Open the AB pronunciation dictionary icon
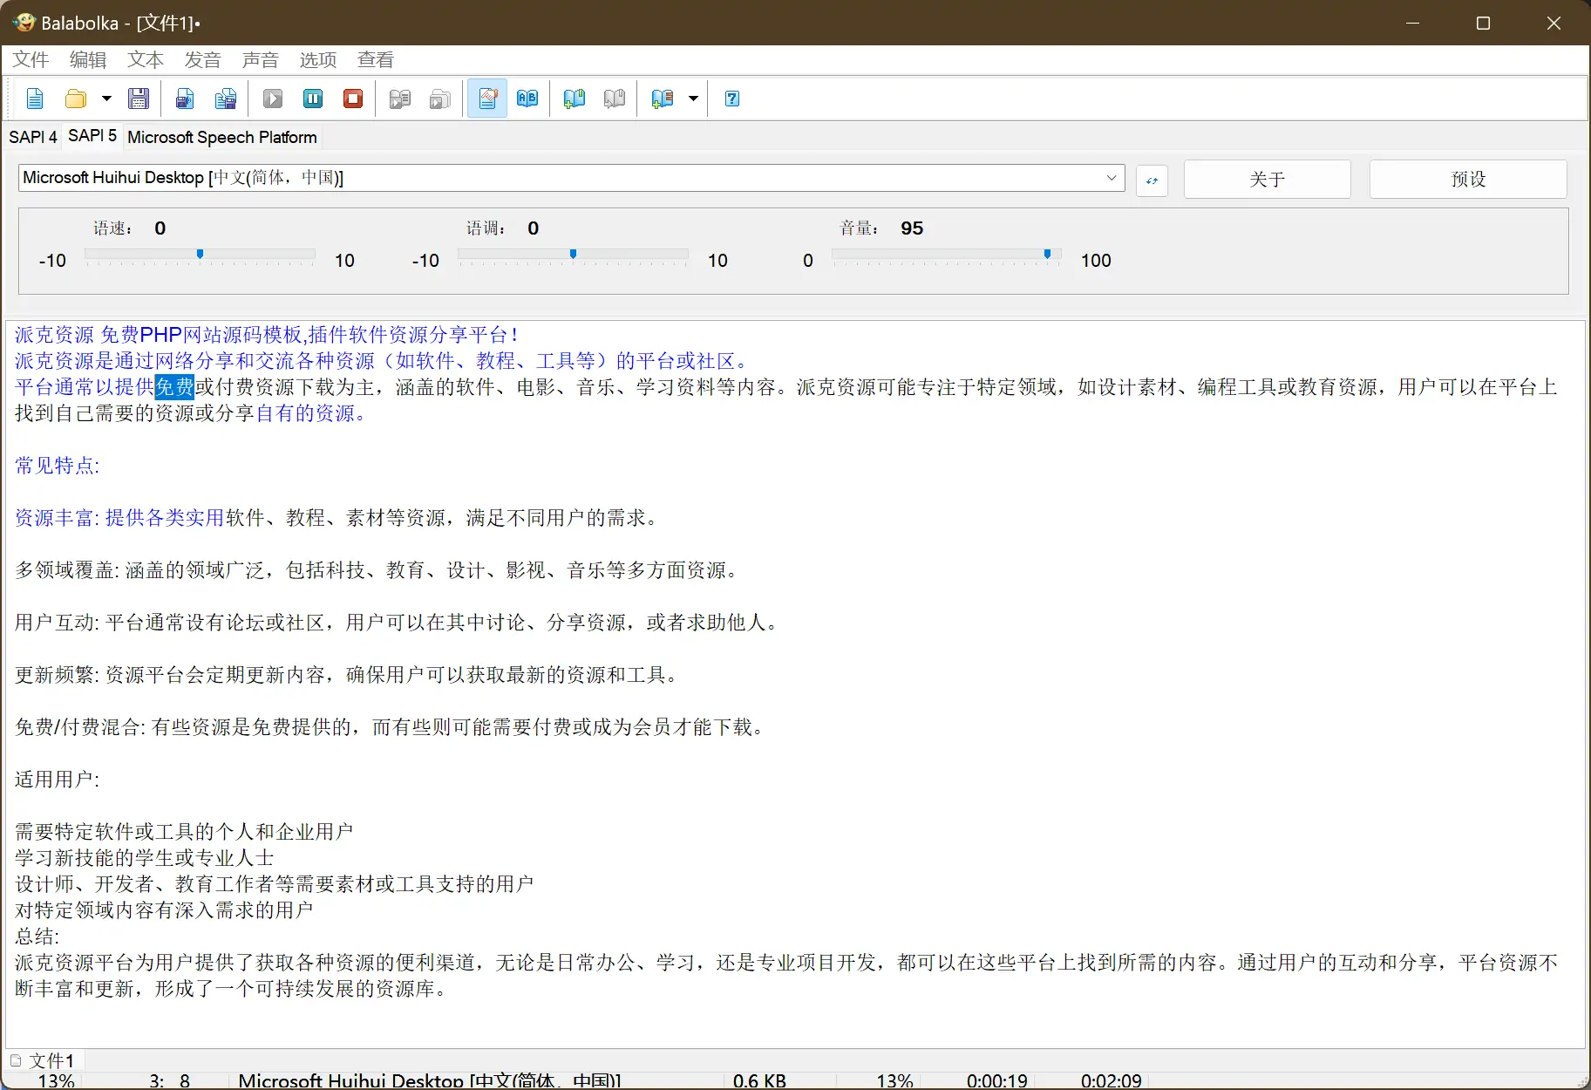This screenshot has width=1591, height=1090. coord(527,99)
